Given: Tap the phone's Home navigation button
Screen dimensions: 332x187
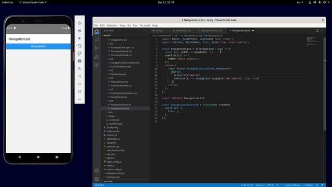Looking at the screenshot, I should coord(38,157).
